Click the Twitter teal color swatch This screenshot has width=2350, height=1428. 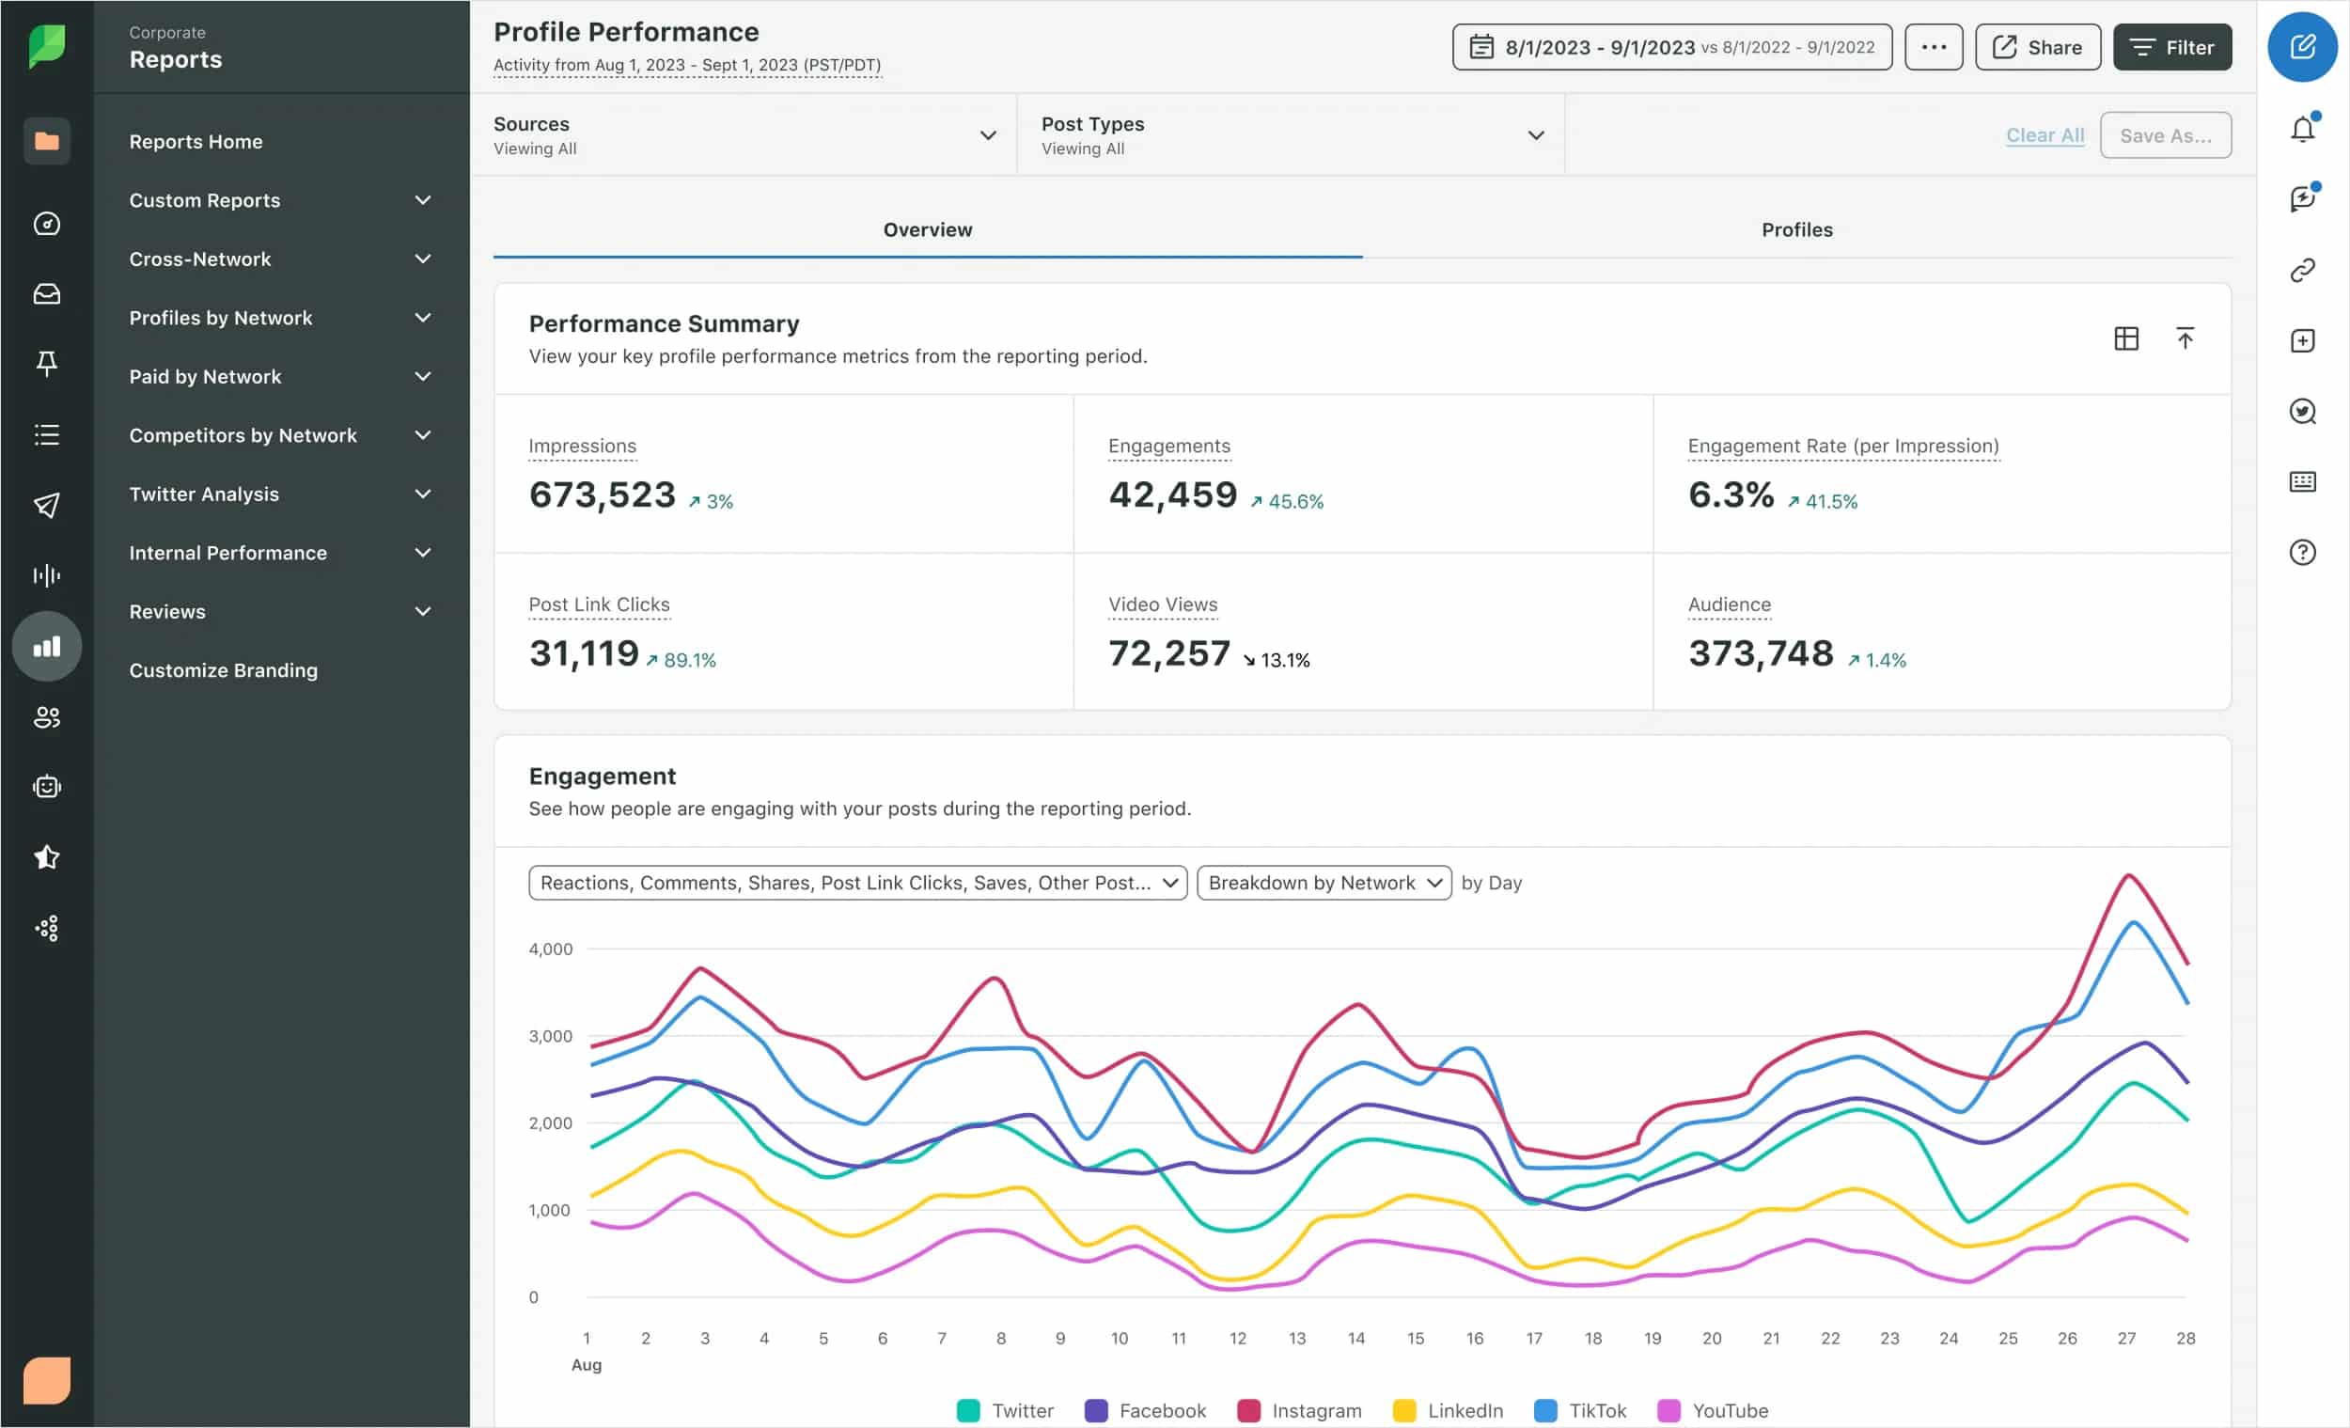(971, 1410)
